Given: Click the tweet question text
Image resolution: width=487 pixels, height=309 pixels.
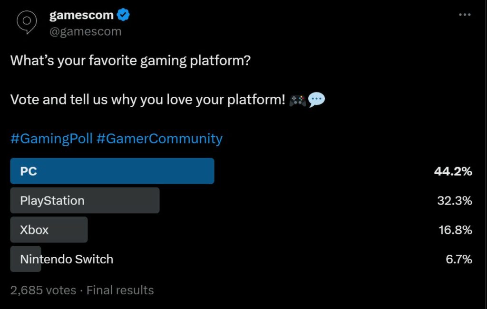Looking at the screenshot, I should [132, 60].
